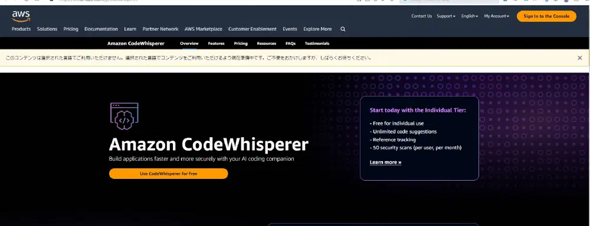This screenshot has width=590, height=226.
Task: Go to the CodeWhisperer Pricing tab
Action: 241,43
